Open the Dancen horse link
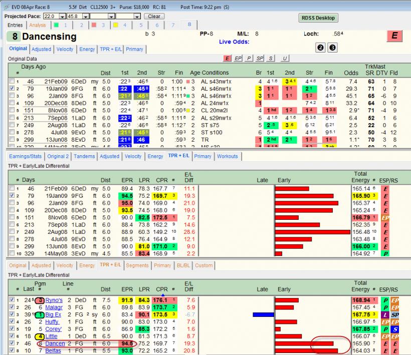 point(55,343)
